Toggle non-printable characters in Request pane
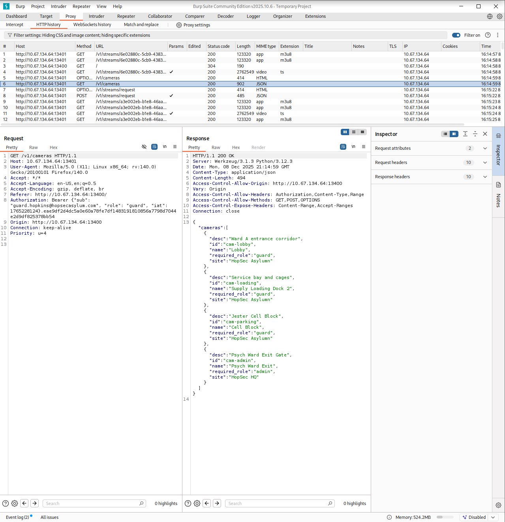 tap(165, 147)
